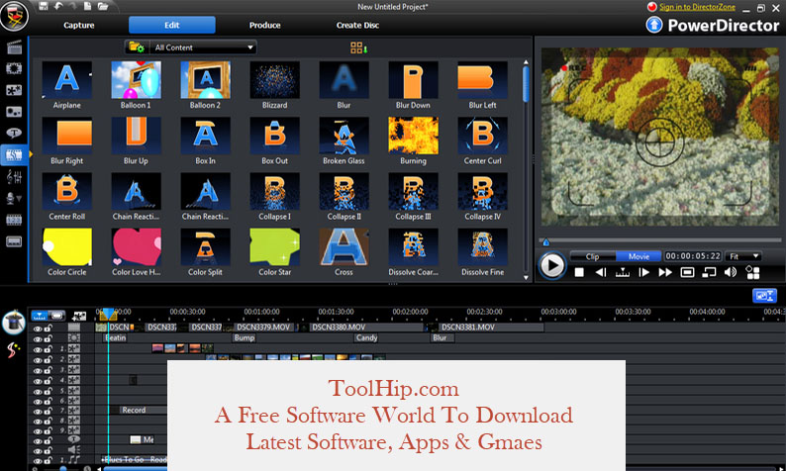Open the Fit zoom dropdown
The height and width of the screenshot is (471, 786).
(x=742, y=256)
